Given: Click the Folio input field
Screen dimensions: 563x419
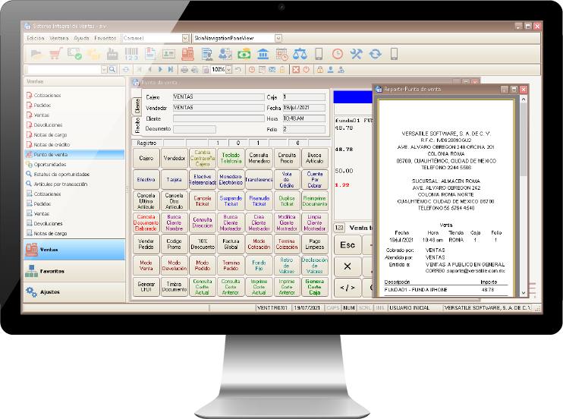Looking at the screenshot, I should click(304, 129).
